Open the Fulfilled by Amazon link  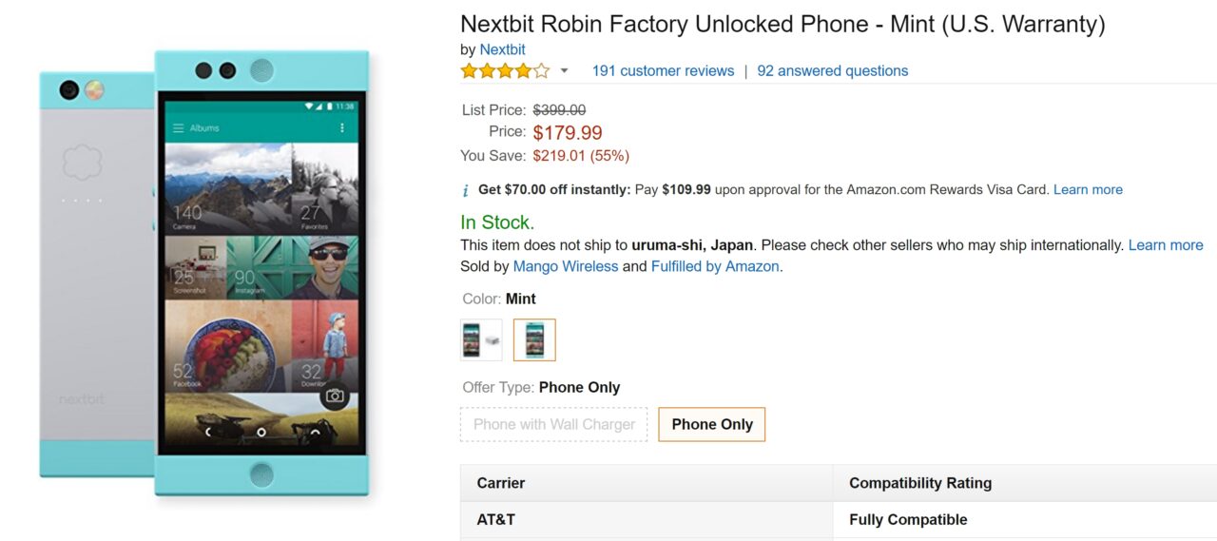715,267
